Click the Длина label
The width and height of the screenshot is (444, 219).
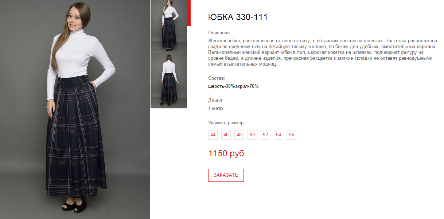pos(215,101)
